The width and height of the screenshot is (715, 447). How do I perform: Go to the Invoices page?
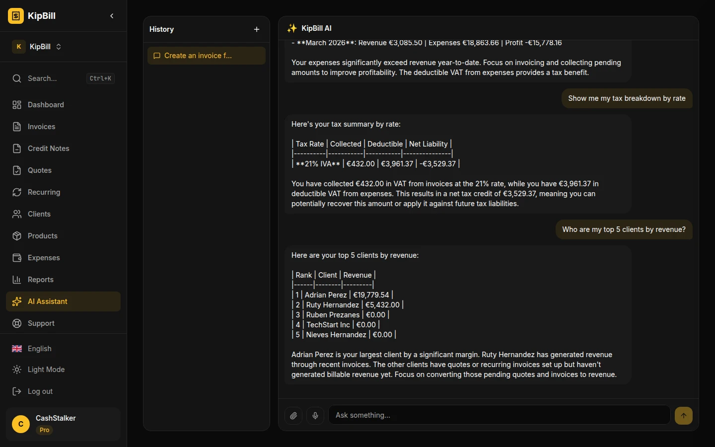click(41, 127)
